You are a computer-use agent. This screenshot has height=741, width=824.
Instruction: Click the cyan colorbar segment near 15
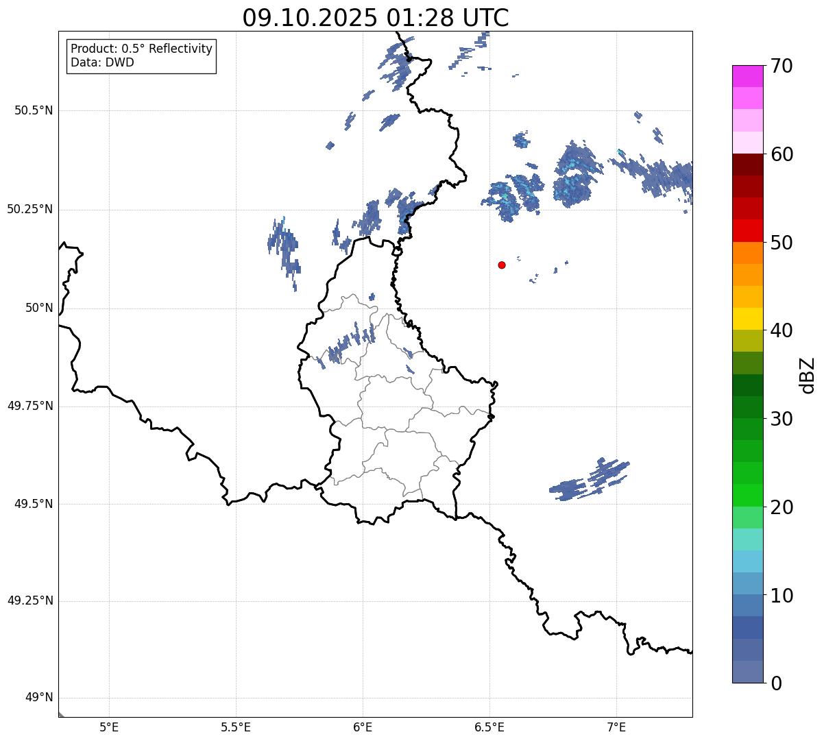click(748, 561)
